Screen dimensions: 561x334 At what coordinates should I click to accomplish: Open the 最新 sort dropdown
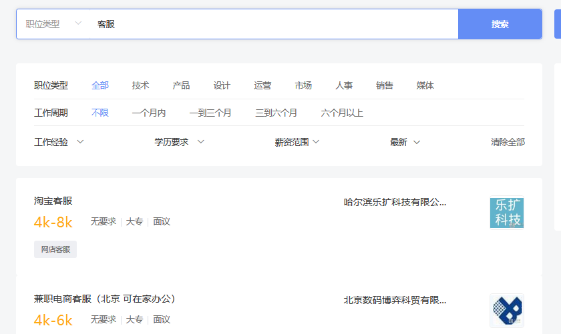point(405,142)
